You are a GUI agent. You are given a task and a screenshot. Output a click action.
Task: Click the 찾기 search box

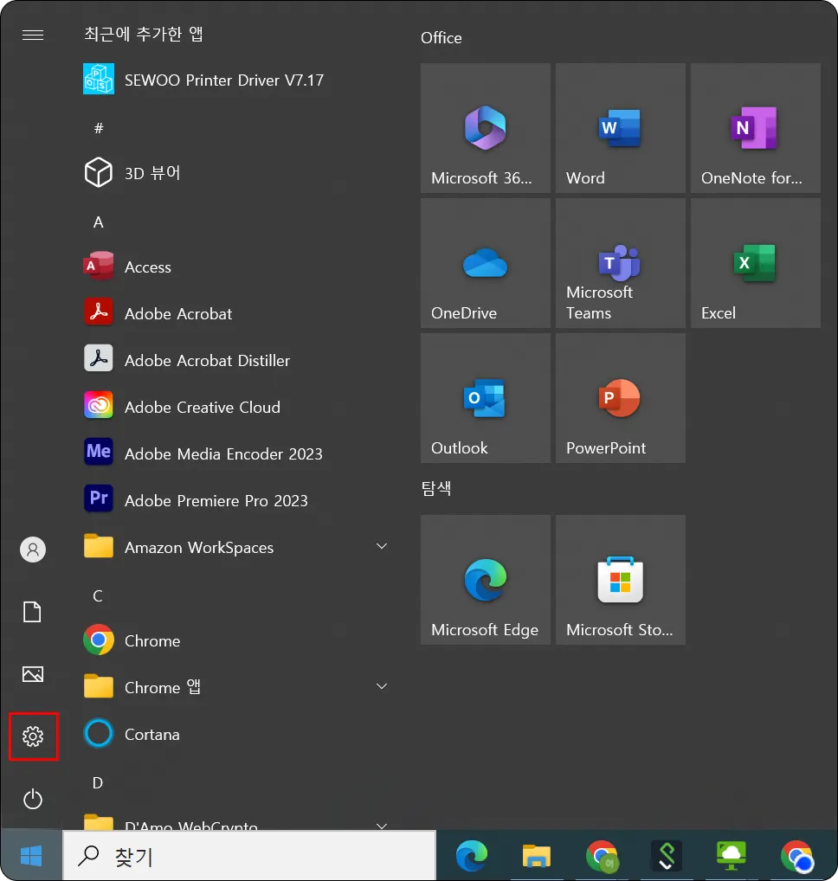pos(249,856)
